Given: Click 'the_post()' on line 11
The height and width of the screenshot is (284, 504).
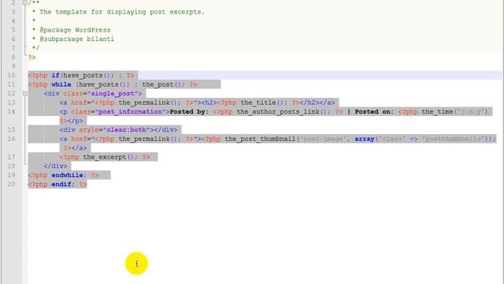Looking at the screenshot, I should tap(161, 84).
